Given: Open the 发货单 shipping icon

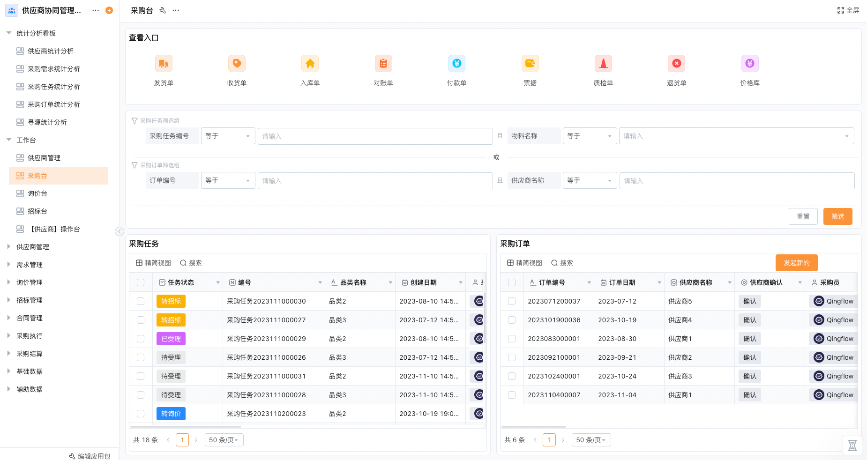Looking at the screenshot, I should 164,64.
